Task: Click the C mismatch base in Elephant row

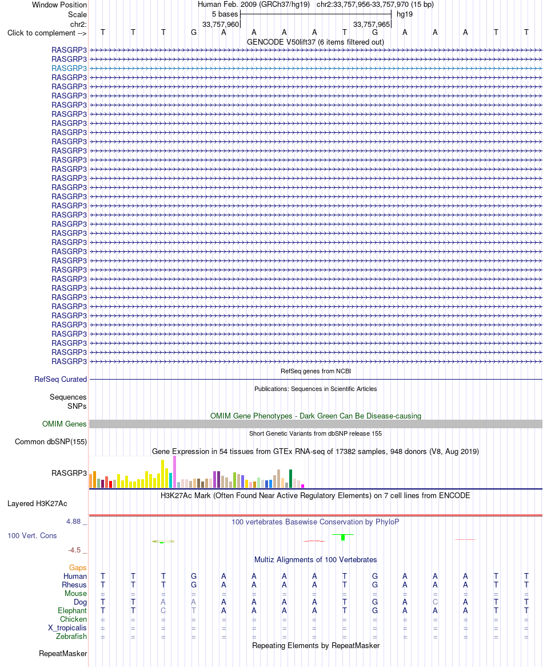Action: (163, 610)
